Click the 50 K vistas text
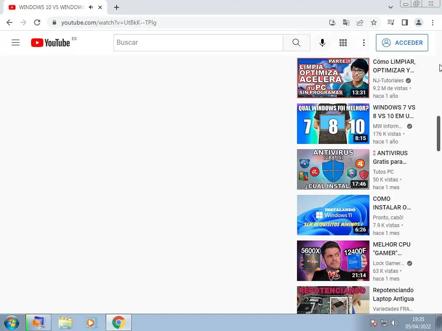Screen dimensions: 442x331 385,180
